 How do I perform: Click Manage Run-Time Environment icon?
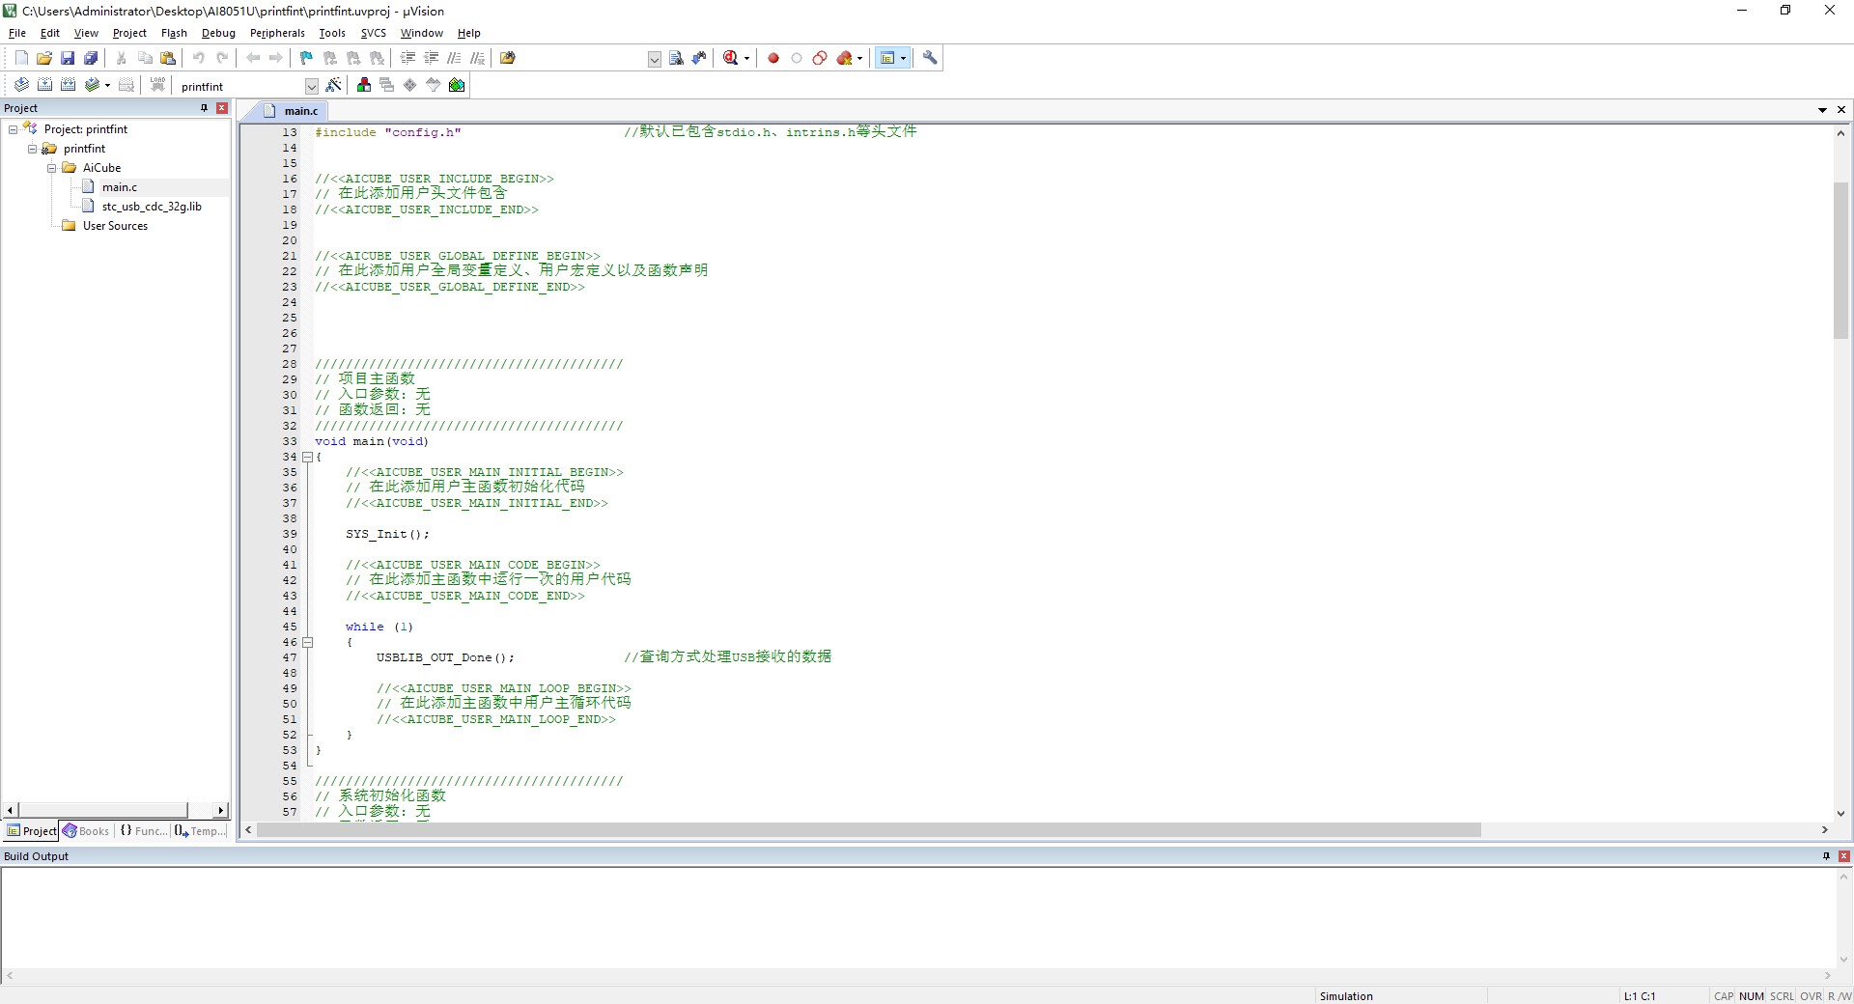[x=457, y=85]
